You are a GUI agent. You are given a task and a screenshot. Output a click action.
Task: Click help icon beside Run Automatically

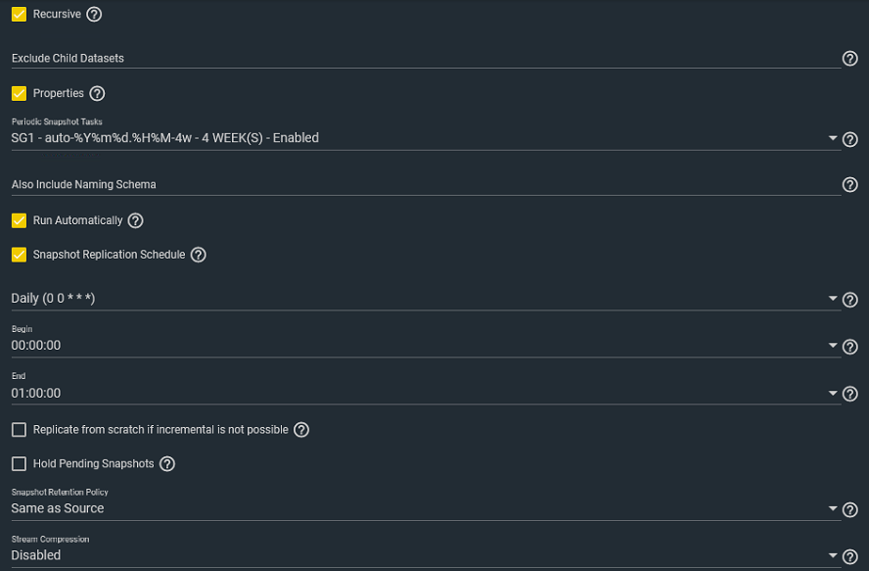coord(135,220)
